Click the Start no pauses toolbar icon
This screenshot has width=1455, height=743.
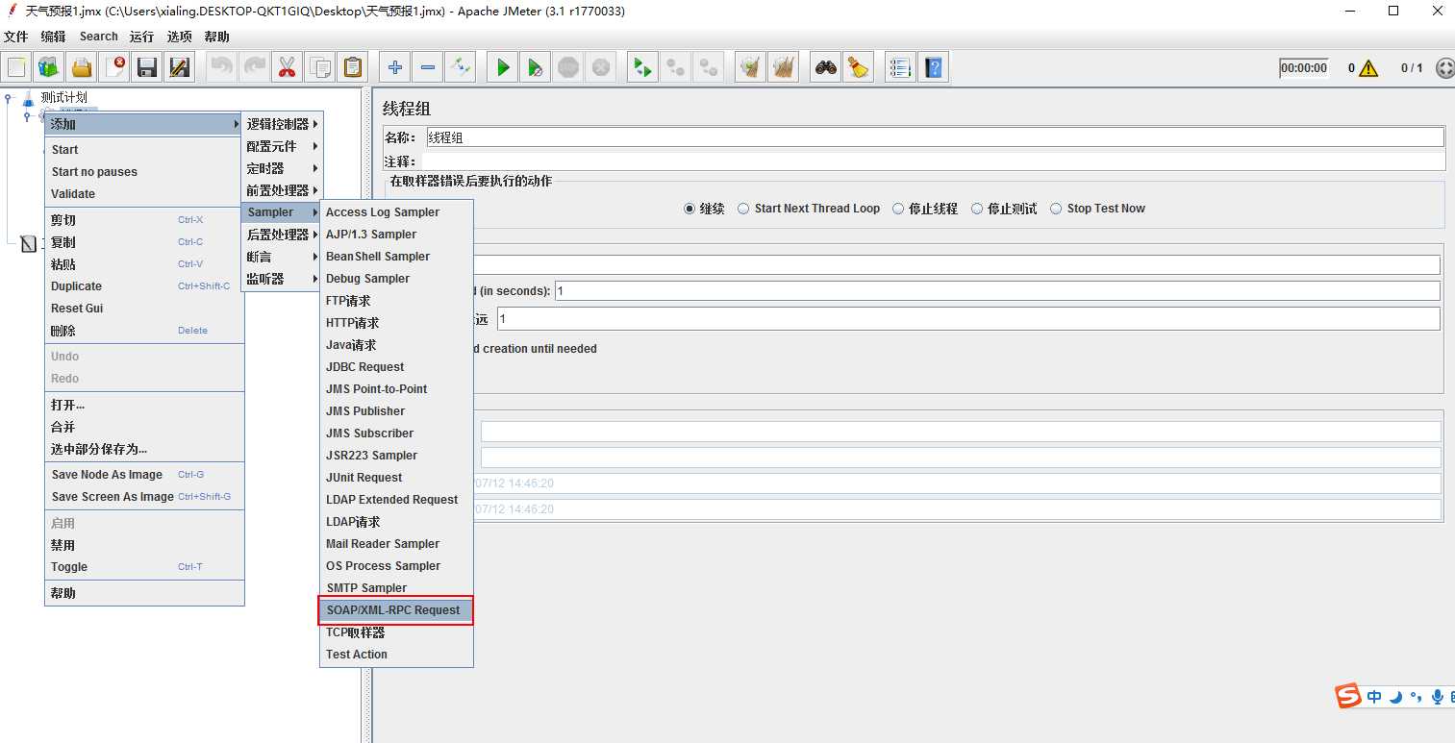[x=536, y=67]
